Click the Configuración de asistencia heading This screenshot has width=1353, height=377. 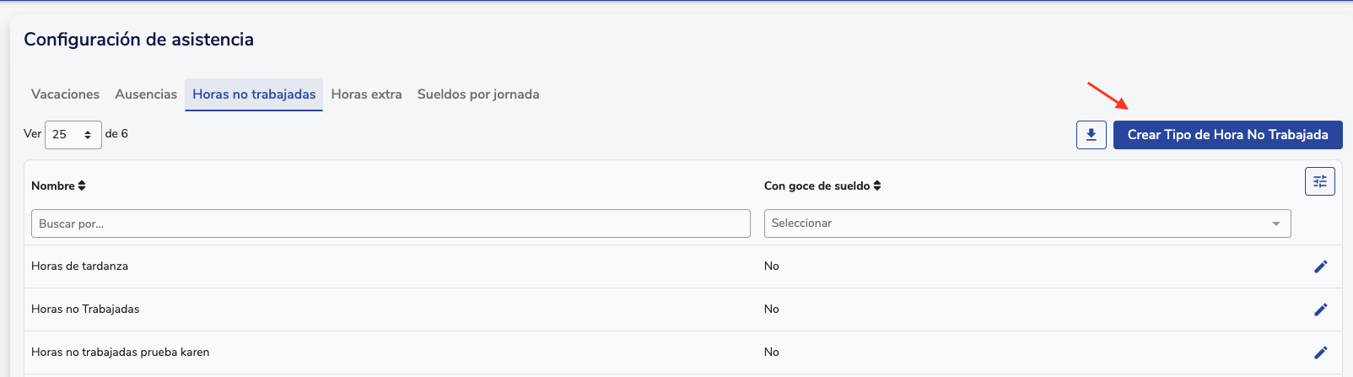coord(138,40)
